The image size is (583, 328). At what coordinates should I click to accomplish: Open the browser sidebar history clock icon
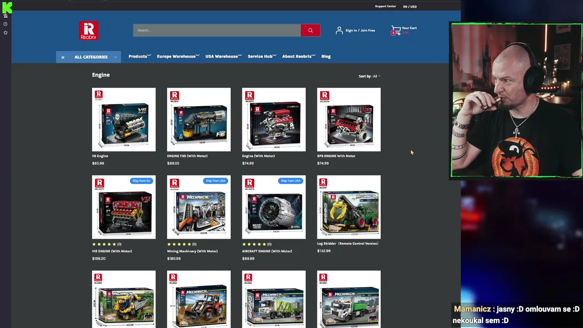coord(5,24)
